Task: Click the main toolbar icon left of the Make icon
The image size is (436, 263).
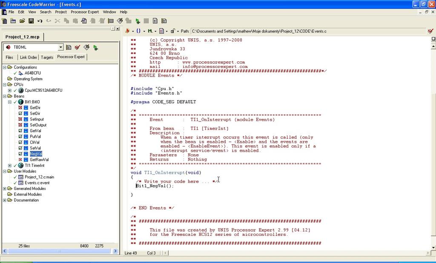Action: [x=111, y=21]
